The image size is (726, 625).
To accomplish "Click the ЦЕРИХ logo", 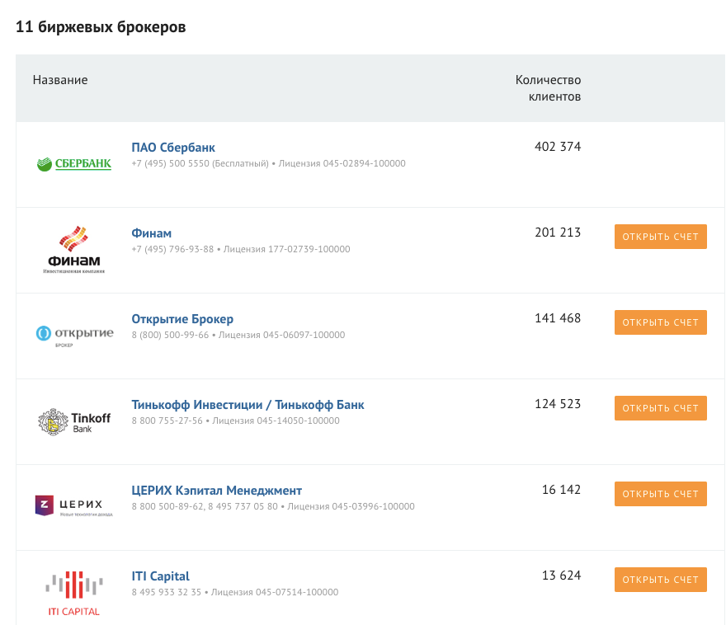I will 74,505.
